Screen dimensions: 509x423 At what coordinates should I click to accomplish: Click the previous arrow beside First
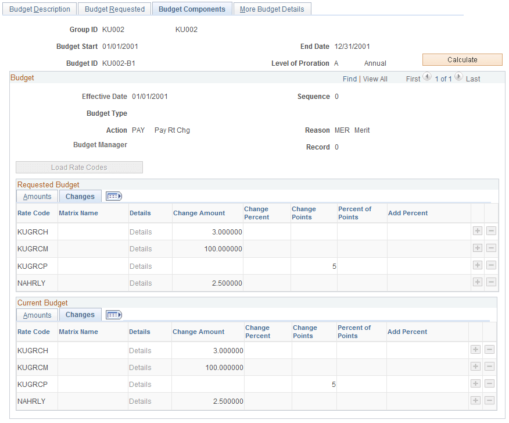click(x=427, y=76)
